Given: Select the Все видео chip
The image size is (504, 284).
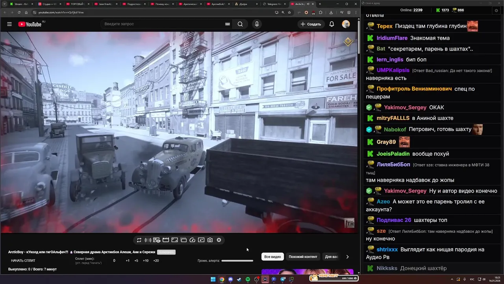Looking at the screenshot, I should 272,257.
